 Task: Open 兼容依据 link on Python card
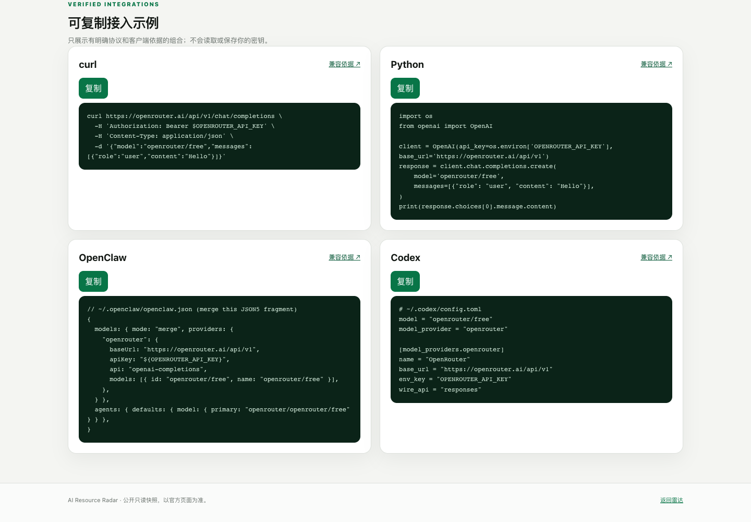[x=656, y=64]
